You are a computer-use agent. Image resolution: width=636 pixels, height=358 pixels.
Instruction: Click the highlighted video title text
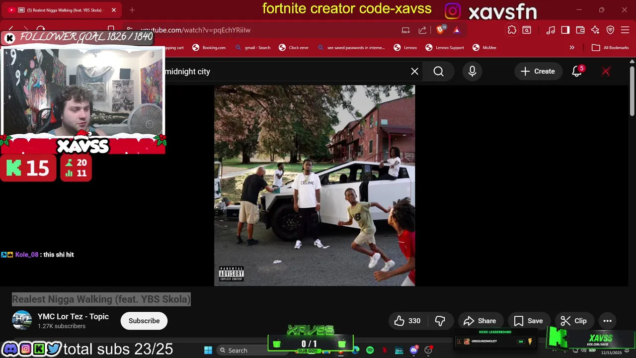tap(101, 299)
